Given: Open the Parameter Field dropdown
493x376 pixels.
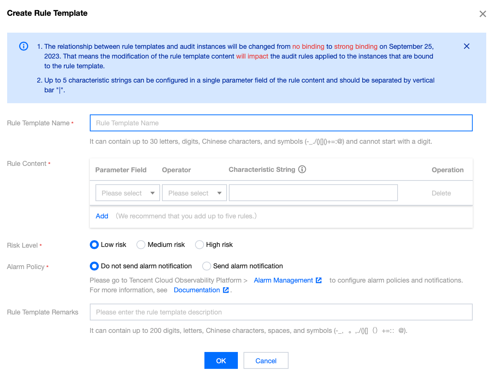Looking at the screenshot, I should click(x=128, y=193).
